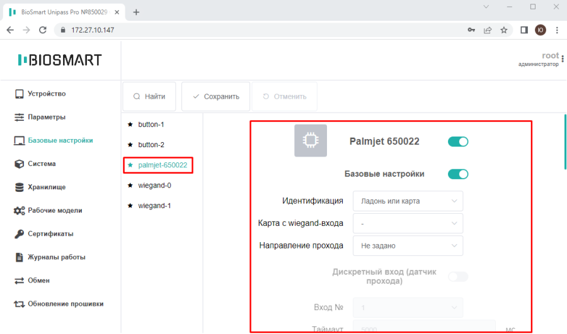Image resolution: width=567 pixels, height=334 pixels.
Task: Open the Идентификация dropdown
Action: click(x=408, y=201)
